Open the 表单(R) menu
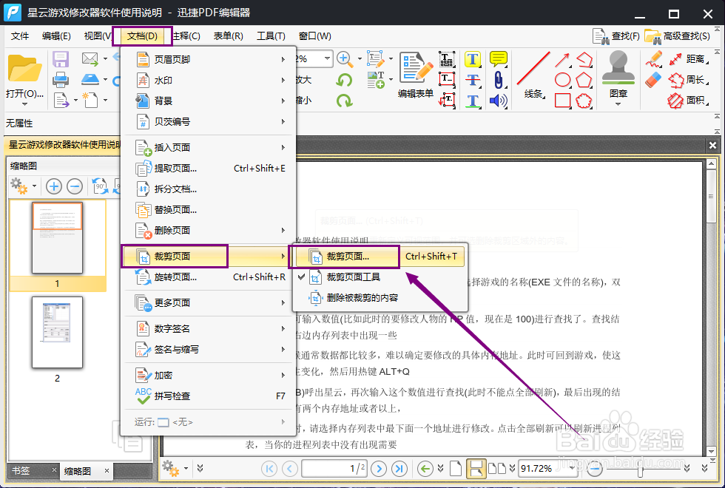 click(x=229, y=36)
